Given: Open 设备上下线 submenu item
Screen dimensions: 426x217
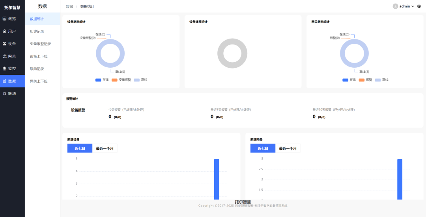Looking at the screenshot, I should pyautogui.click(x=42, y=56).
